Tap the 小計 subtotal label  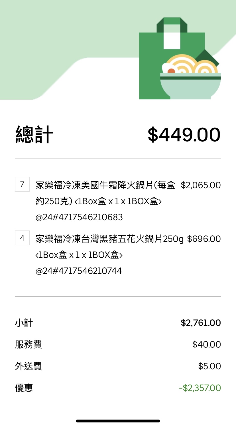tap(24, 323)
